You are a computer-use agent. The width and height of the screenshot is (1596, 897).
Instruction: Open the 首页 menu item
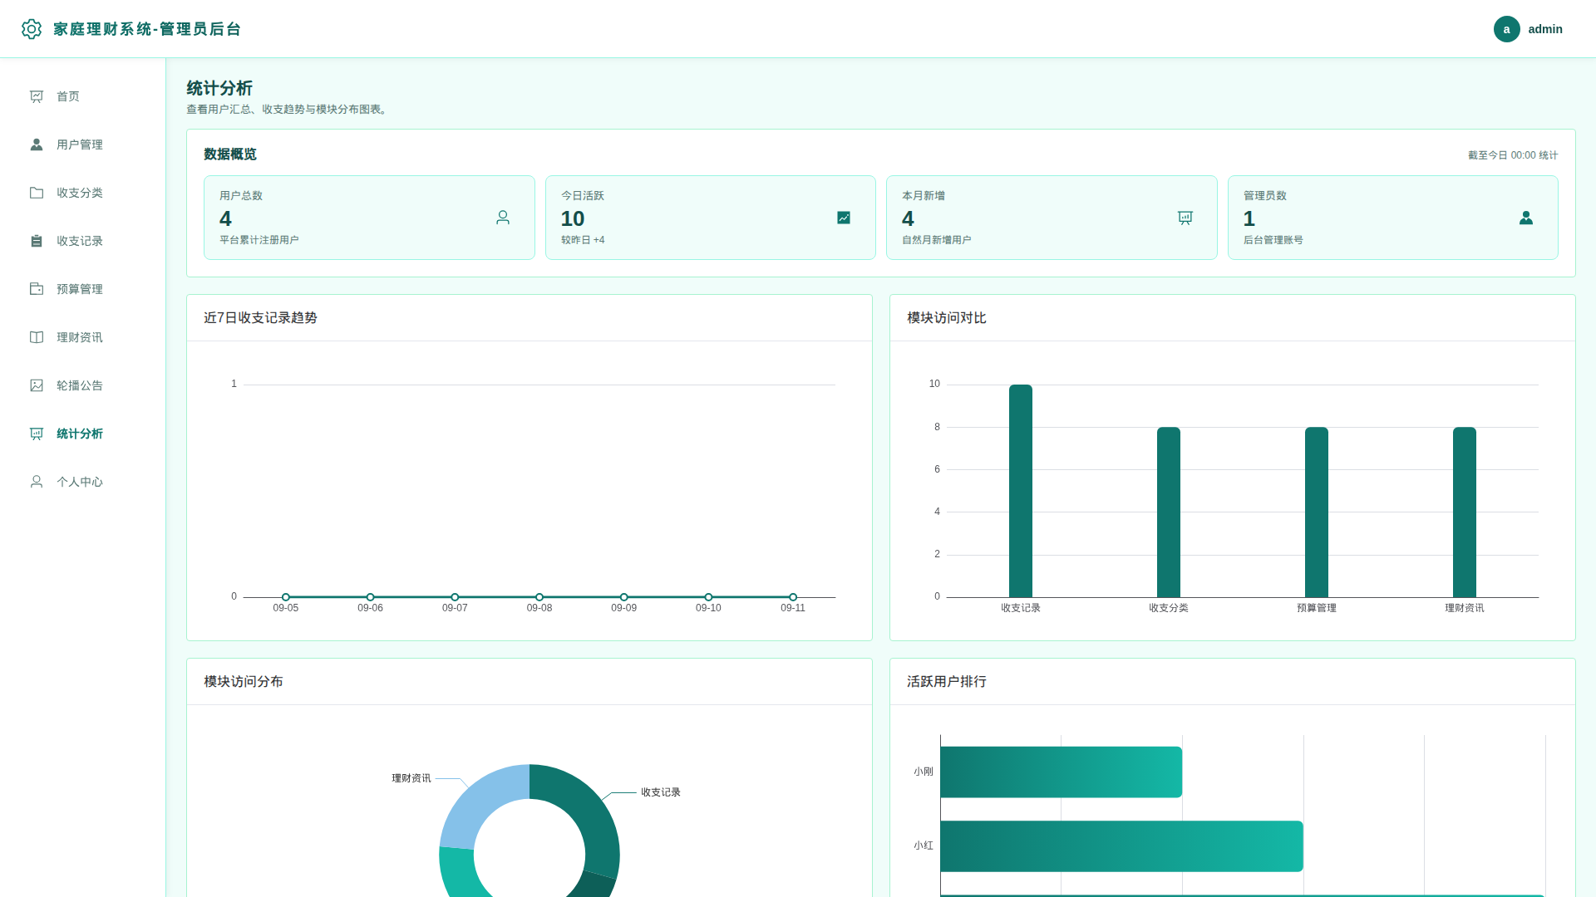click(x=83, y=96)
